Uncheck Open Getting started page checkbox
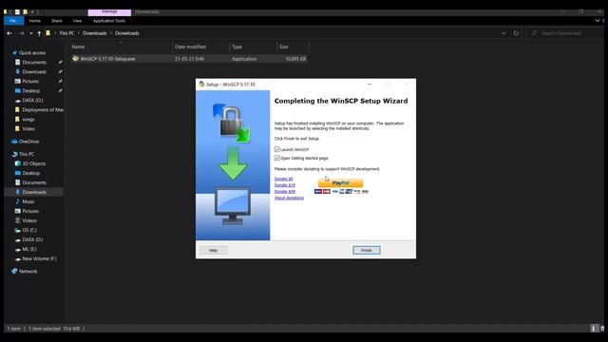 click(276, 158)
